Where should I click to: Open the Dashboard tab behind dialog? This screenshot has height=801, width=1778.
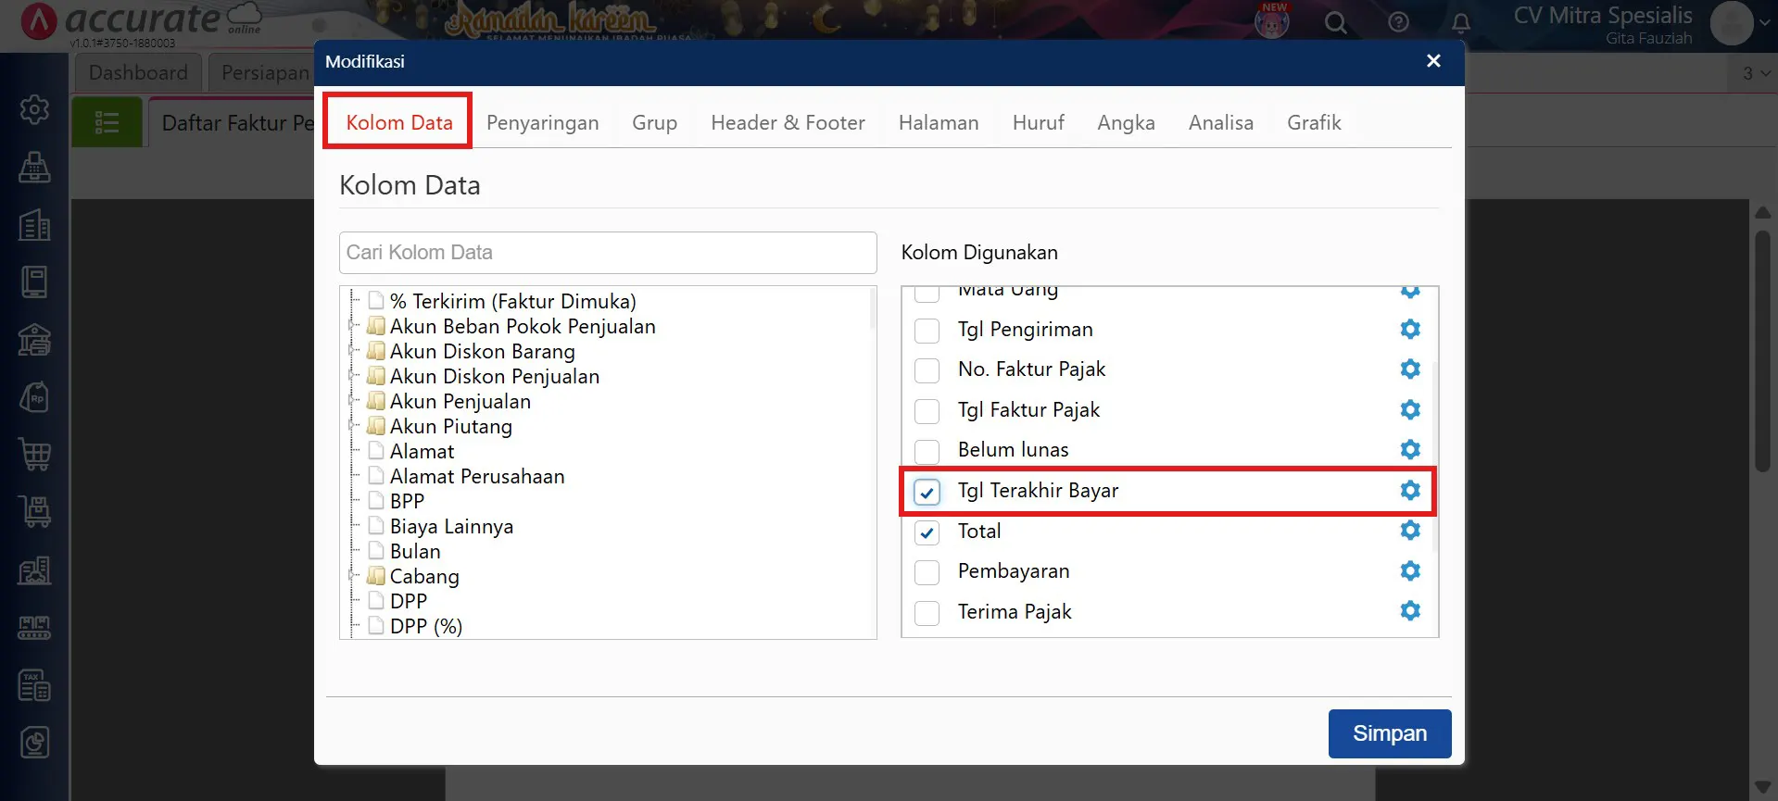tap(138, 72)
